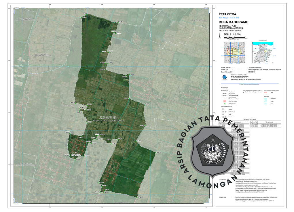Click the Gubernur office symbol in legend

(x=222, y=109)
